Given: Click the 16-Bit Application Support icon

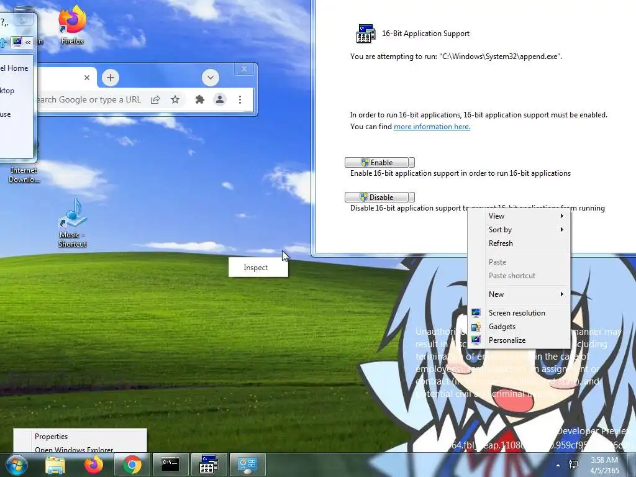Looking at the screenshot, I should tap(365, 34).
